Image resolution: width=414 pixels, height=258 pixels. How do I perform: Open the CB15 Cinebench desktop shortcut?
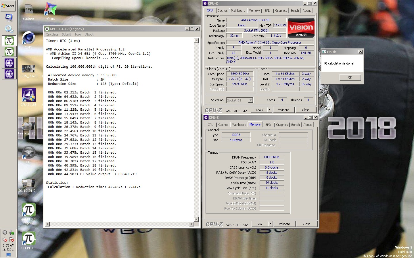[28, 40]
